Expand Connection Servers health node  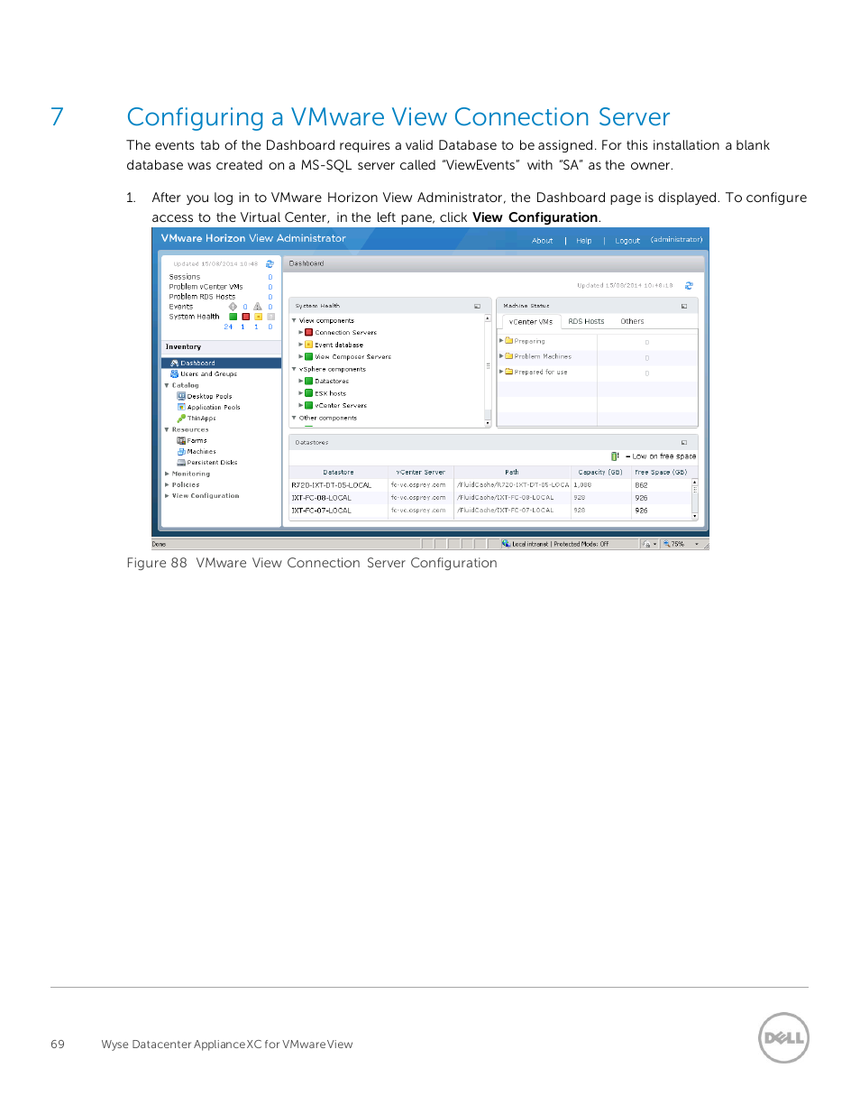coord(301,333)
